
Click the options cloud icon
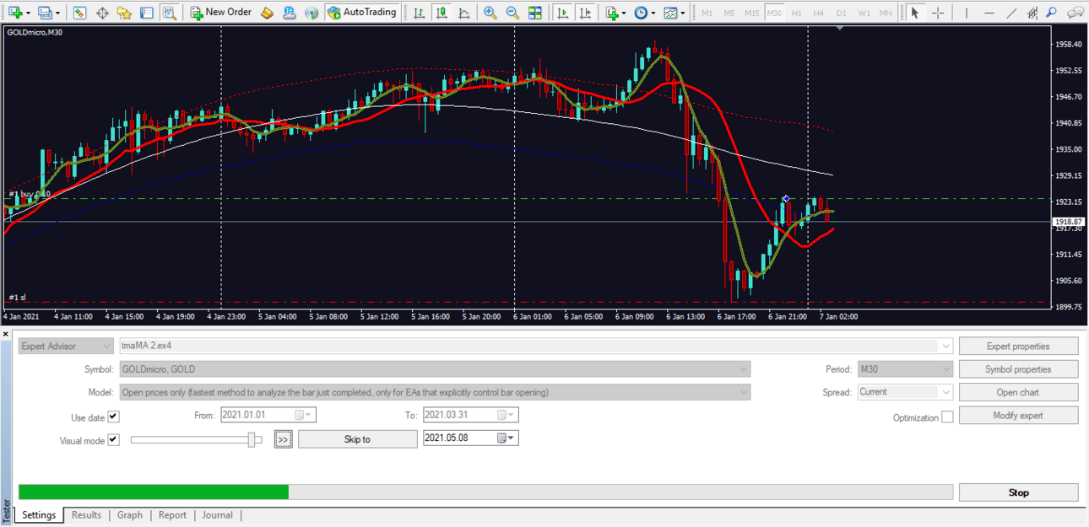[290, 13]
